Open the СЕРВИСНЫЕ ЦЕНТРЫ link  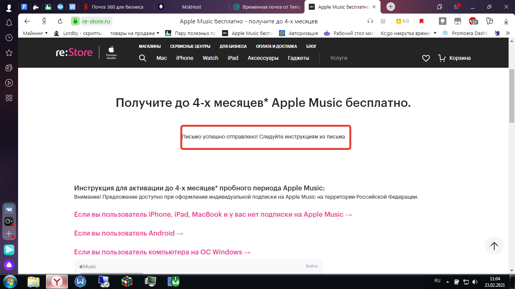190,46
